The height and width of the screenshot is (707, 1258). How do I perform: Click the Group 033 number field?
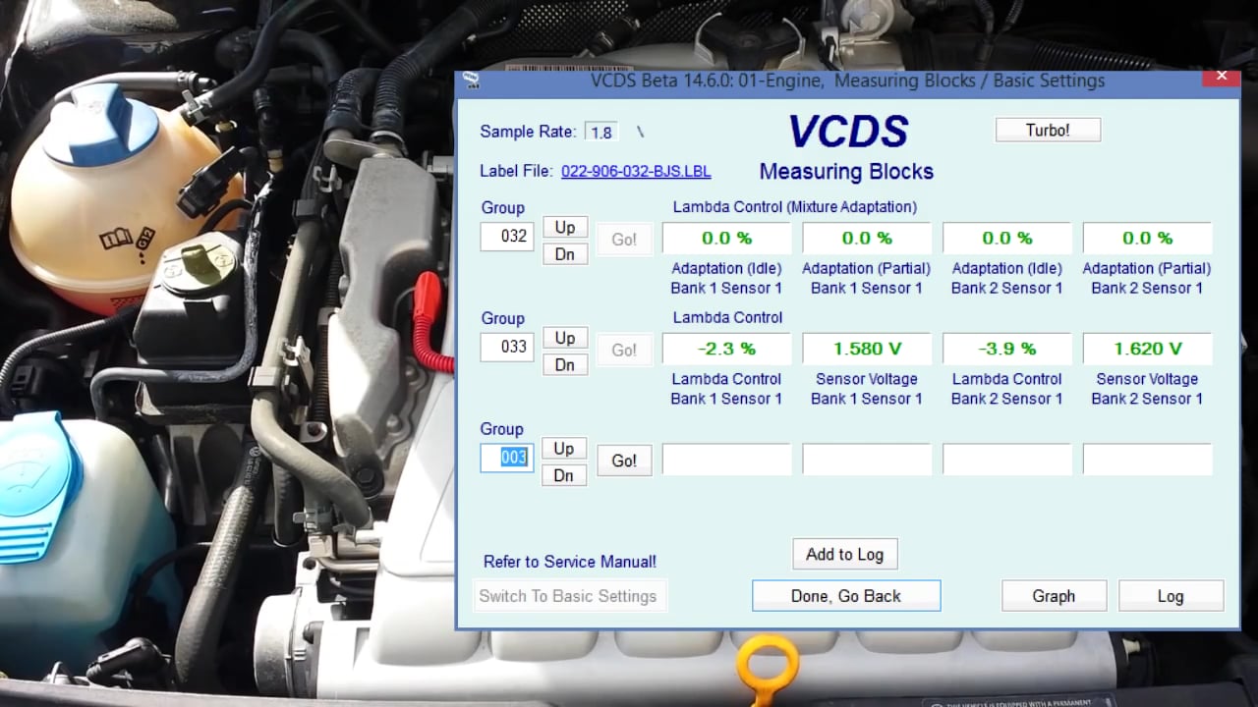coord(507,347)
